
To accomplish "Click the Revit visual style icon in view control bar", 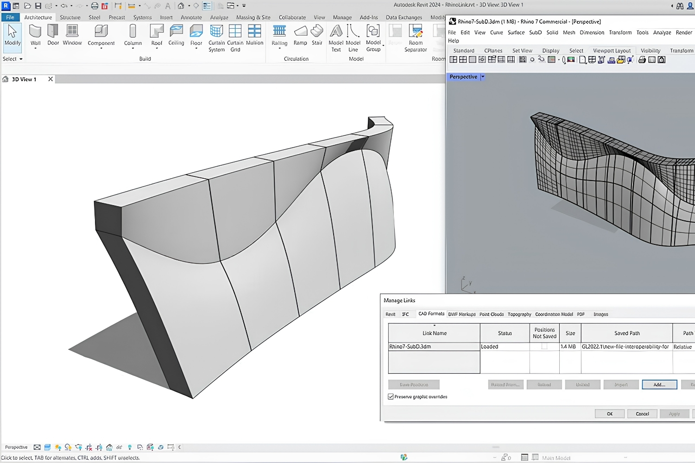I will pos(47,447).
